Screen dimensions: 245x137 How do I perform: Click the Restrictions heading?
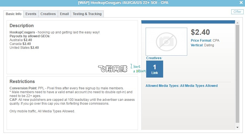click(x=22, y=82)
